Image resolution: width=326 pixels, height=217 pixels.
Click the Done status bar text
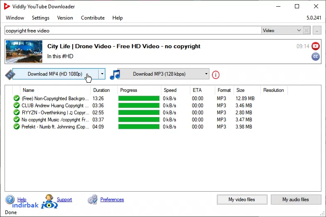coord(11,212)
